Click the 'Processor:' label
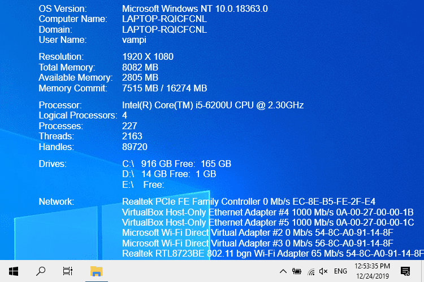The image size is (424, 282). click(x=60, y=105)
